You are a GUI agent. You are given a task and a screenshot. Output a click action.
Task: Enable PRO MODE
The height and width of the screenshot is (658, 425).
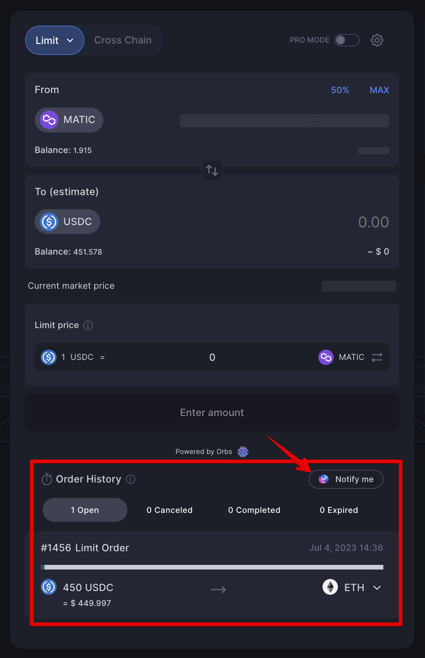(x=347, y=40)
